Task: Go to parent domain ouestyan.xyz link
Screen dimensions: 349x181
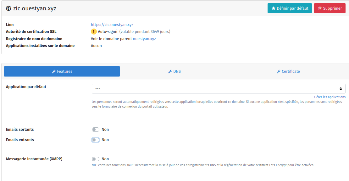Action: (x=144, y=39)
